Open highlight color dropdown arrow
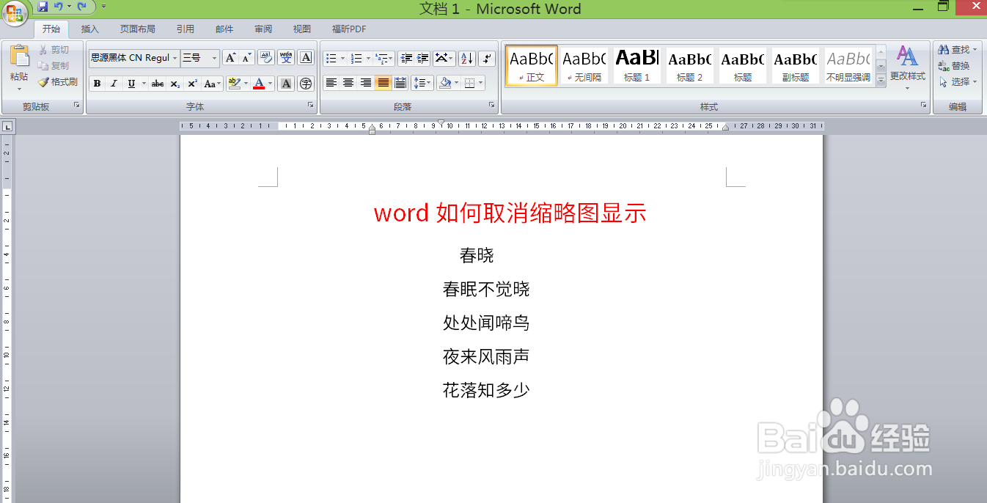 tap(246, 84)
